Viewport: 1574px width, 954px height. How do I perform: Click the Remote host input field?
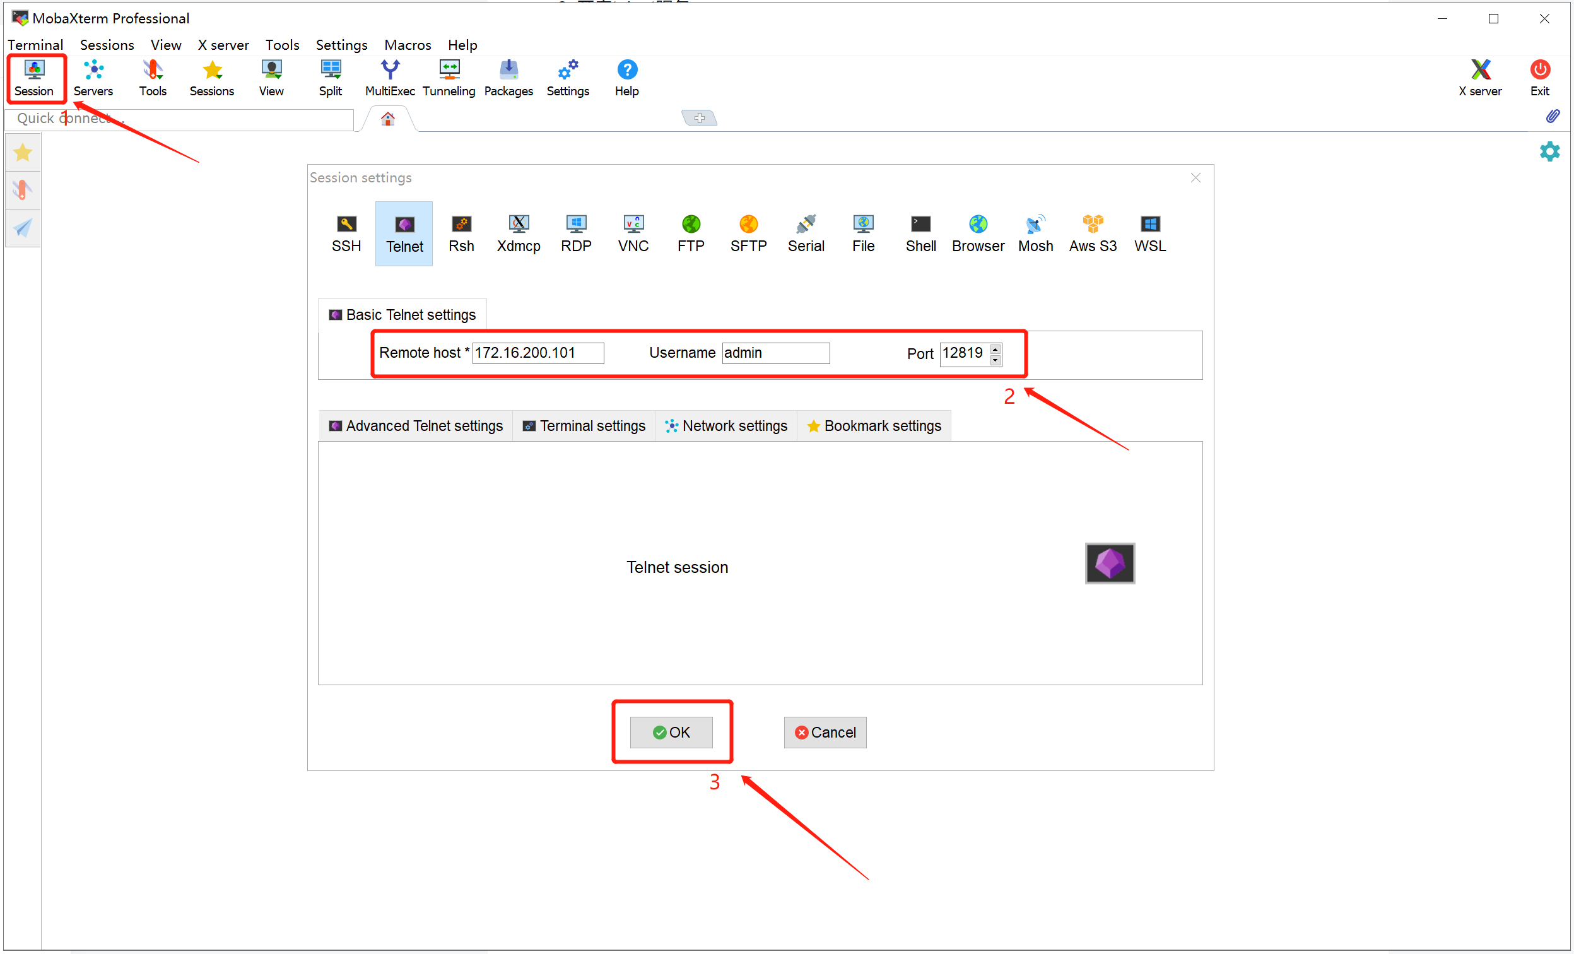click(537, 353)
